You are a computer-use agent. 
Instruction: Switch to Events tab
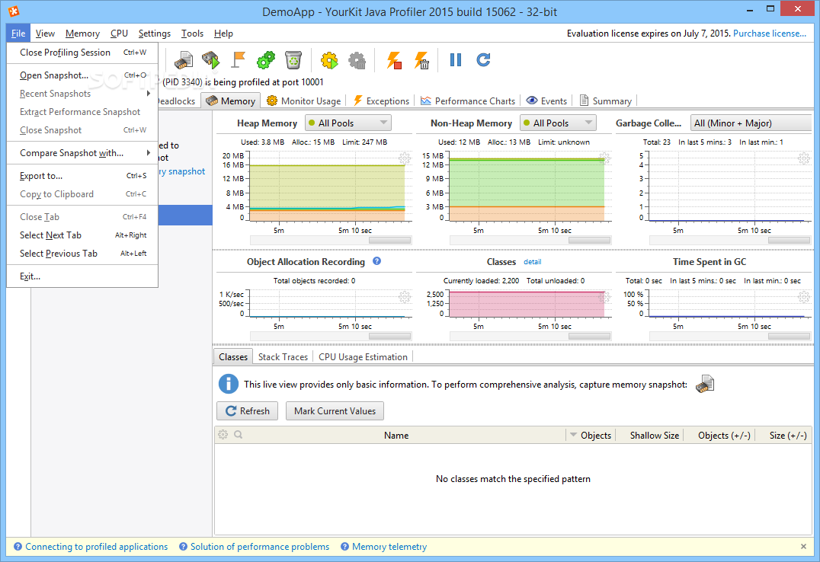pyautogui.click(x=546, y=101)
